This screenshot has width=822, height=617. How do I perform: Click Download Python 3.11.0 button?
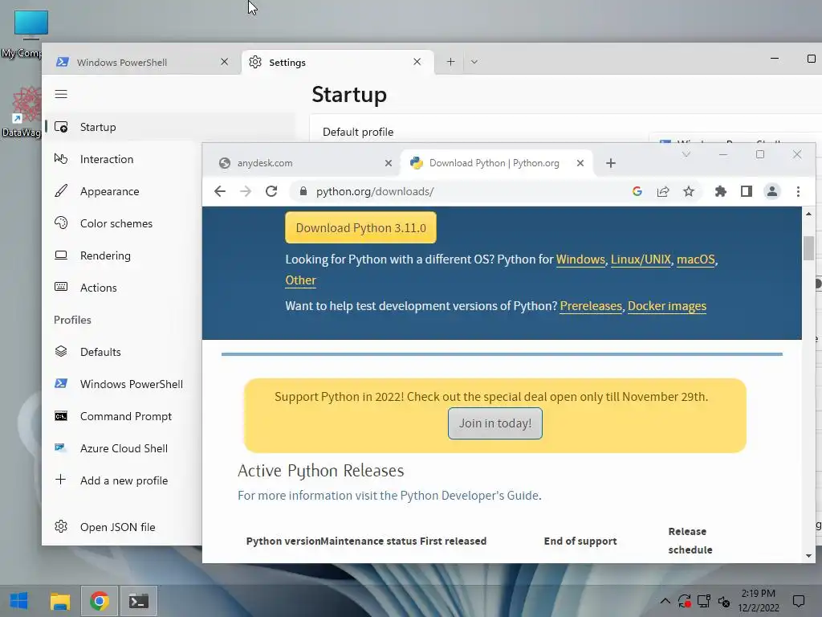coord(360,227)
